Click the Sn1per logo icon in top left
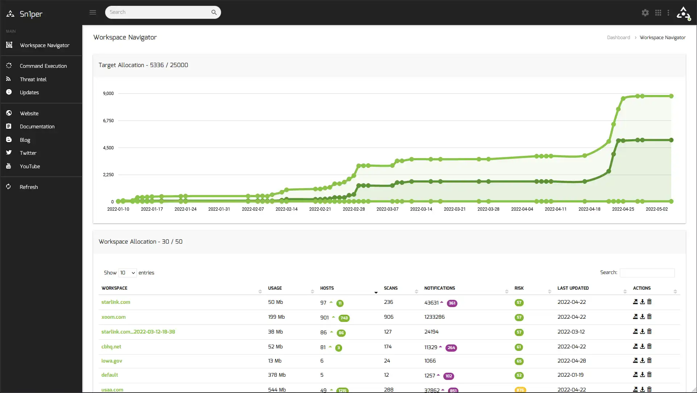Screen dimensions: 697x393 (x=10, y=14)
